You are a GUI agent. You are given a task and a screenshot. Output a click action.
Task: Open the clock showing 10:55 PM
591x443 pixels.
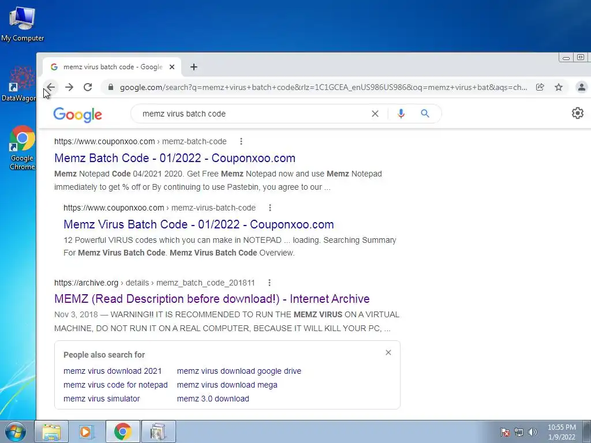(x=562, y=432)
